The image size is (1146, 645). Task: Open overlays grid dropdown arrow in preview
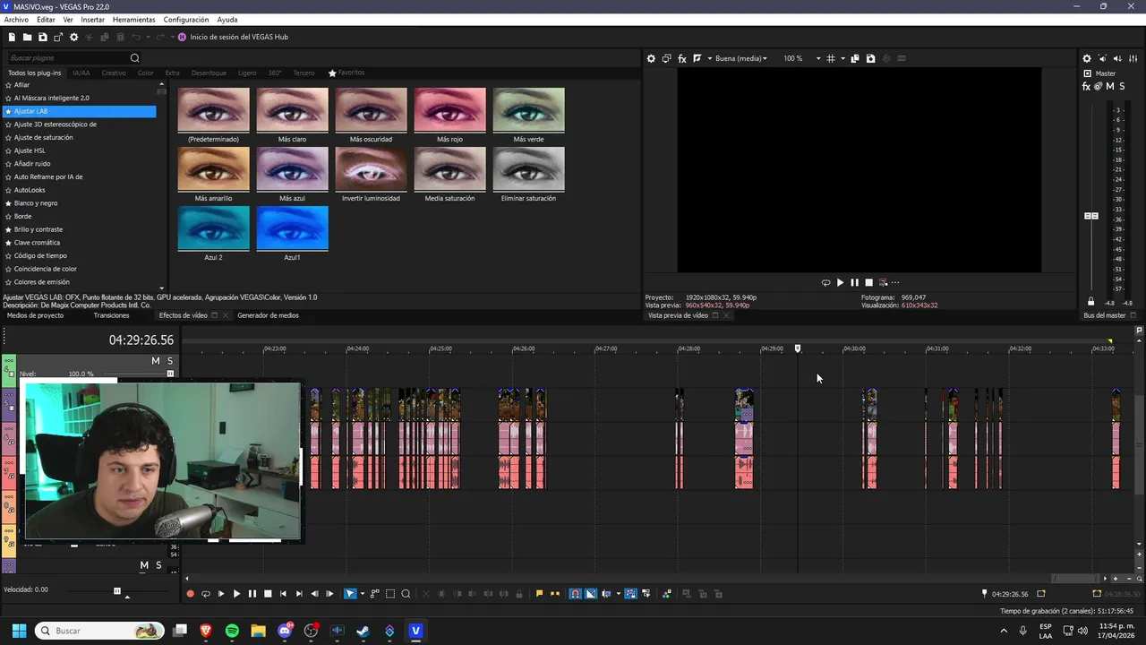[x=842, y=58]
